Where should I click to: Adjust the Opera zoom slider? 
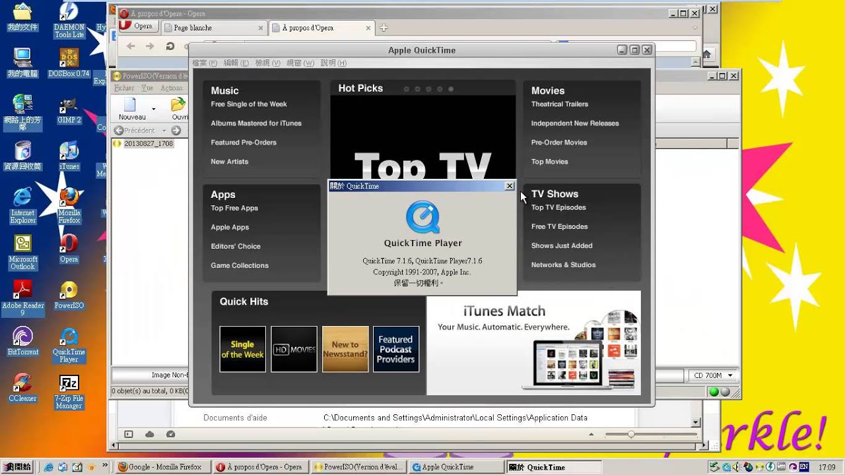click(632, 434)
